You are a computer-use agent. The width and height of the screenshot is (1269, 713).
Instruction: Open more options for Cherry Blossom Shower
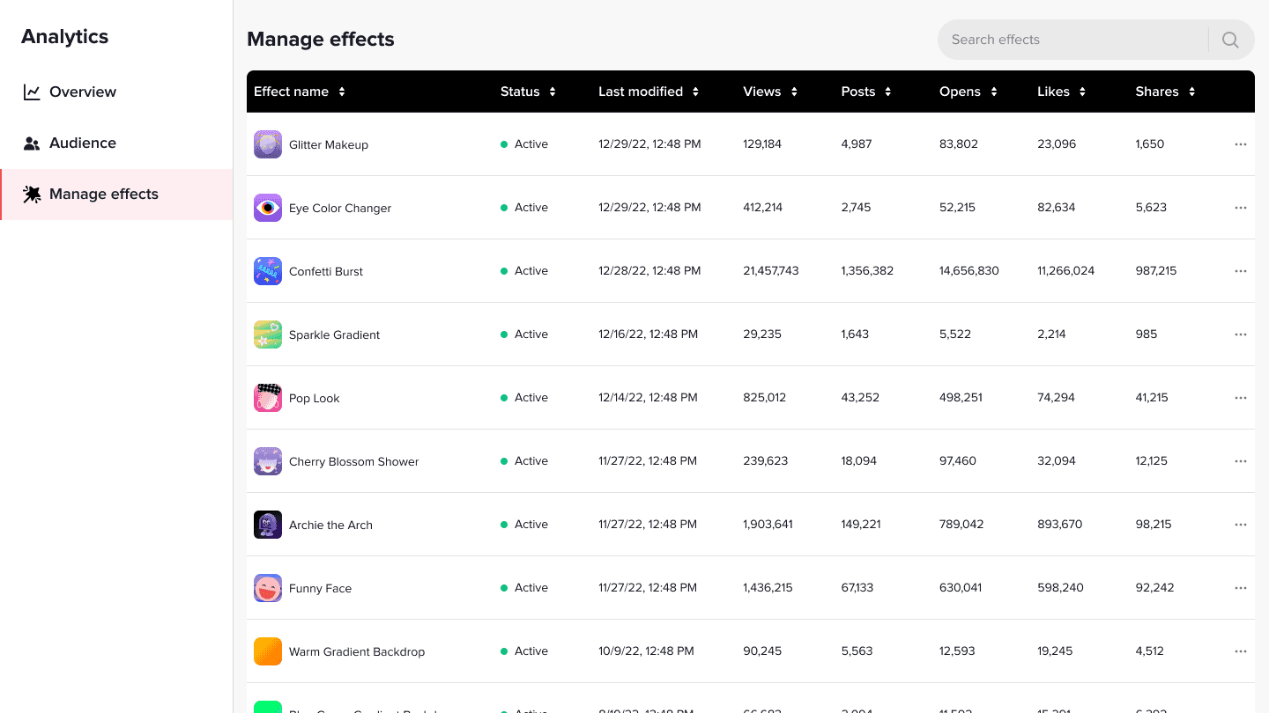(1241, 461)
